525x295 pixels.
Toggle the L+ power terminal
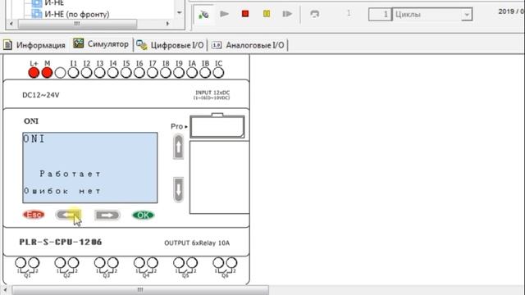(x=34, y=73)
